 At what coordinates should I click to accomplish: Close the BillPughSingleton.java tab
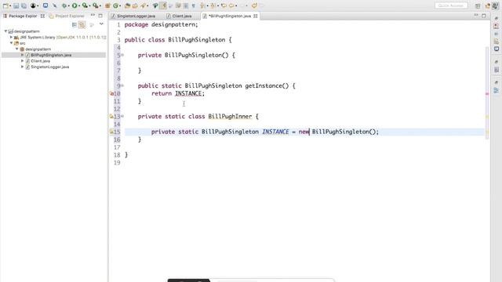(256, 16)
